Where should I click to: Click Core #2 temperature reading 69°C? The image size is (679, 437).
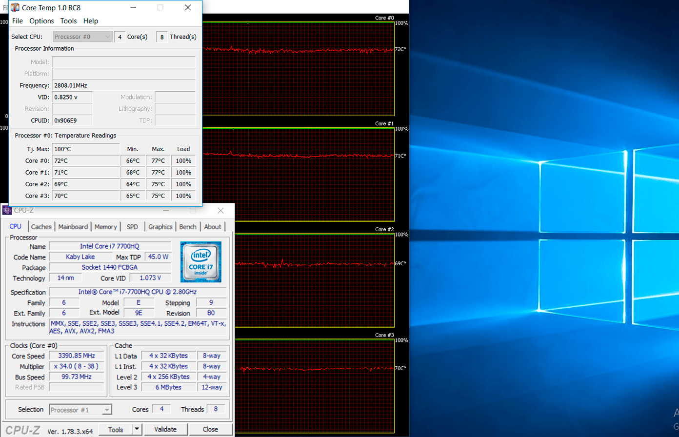(86, 184)
